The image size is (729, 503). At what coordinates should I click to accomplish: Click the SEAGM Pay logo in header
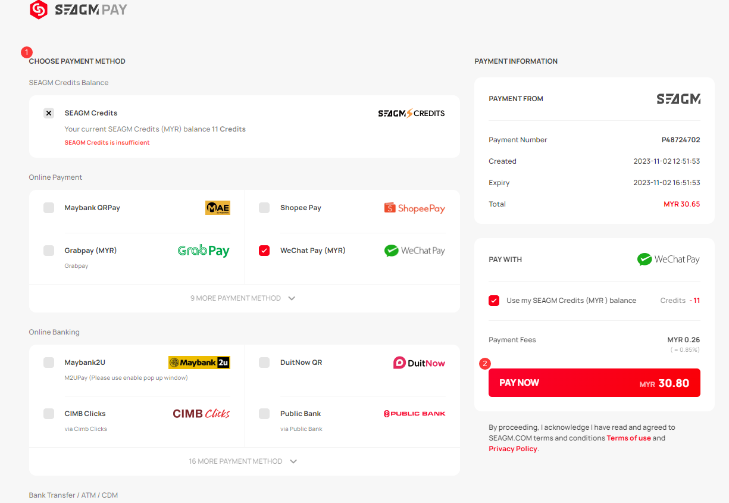pos(79,10)
